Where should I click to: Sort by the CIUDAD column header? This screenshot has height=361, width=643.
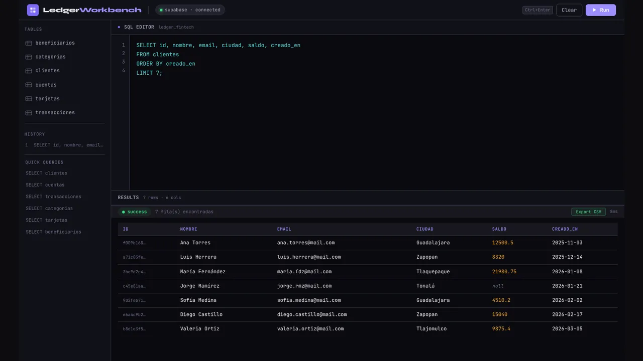(425, 229)
